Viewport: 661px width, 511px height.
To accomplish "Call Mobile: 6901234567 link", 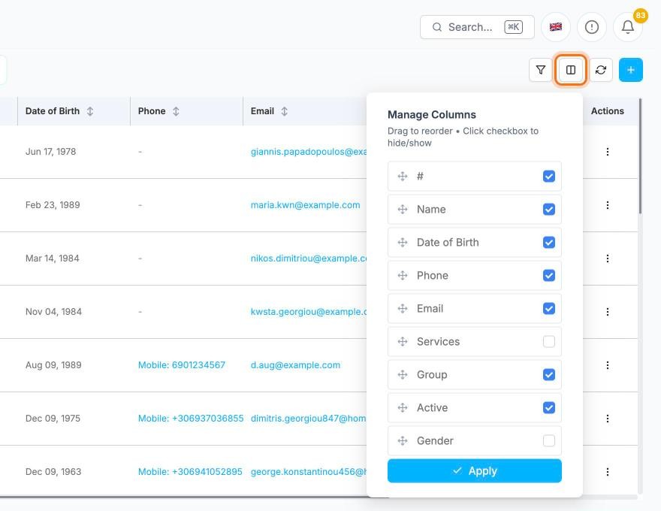I will [182, 365].
